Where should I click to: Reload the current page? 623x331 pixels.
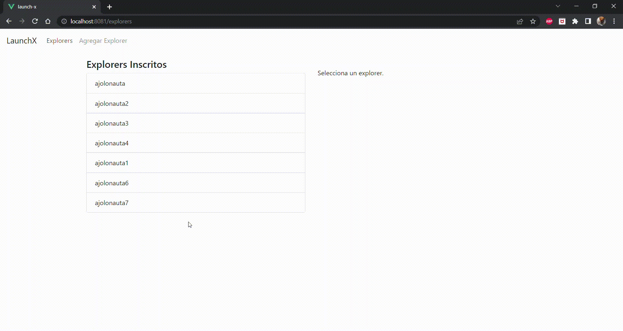tap(35, 21)
